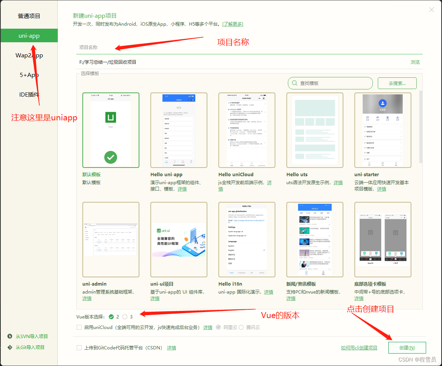Viewport: 442px width, 366px height.
Task: Select the Hello uts template thumbnail
Action: (x=315, y=130)
